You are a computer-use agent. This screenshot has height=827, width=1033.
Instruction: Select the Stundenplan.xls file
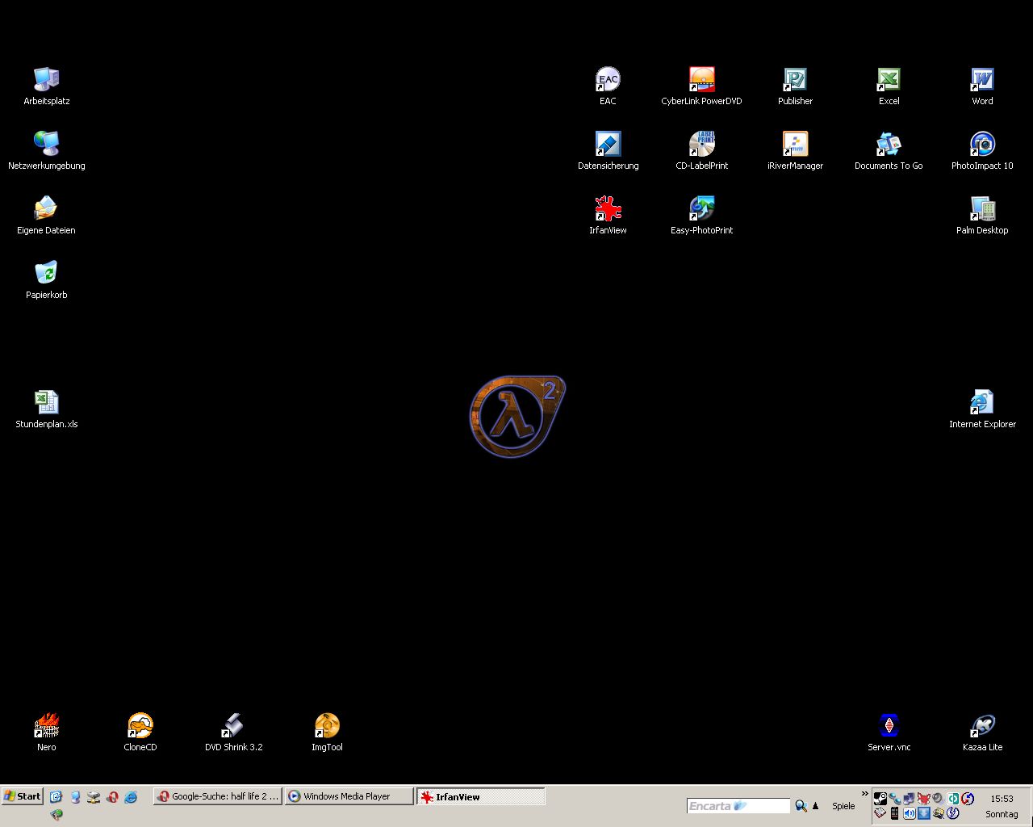pos(46,403)
